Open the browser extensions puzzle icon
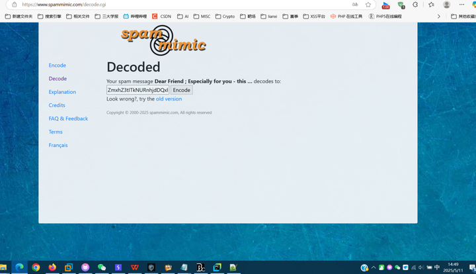The image size is (476, 274). tap(415, 5)
